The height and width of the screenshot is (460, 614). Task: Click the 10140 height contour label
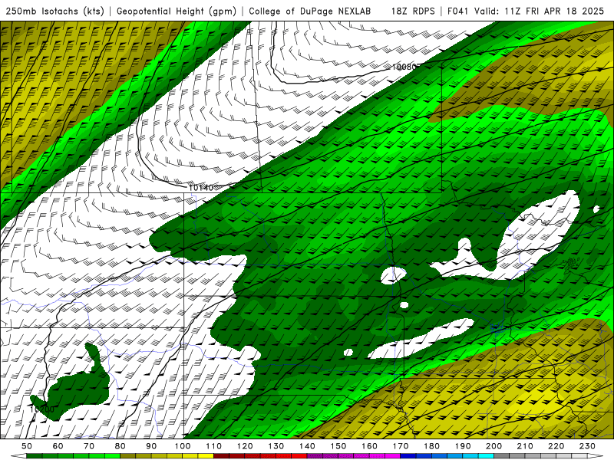(x=201, y=188)
